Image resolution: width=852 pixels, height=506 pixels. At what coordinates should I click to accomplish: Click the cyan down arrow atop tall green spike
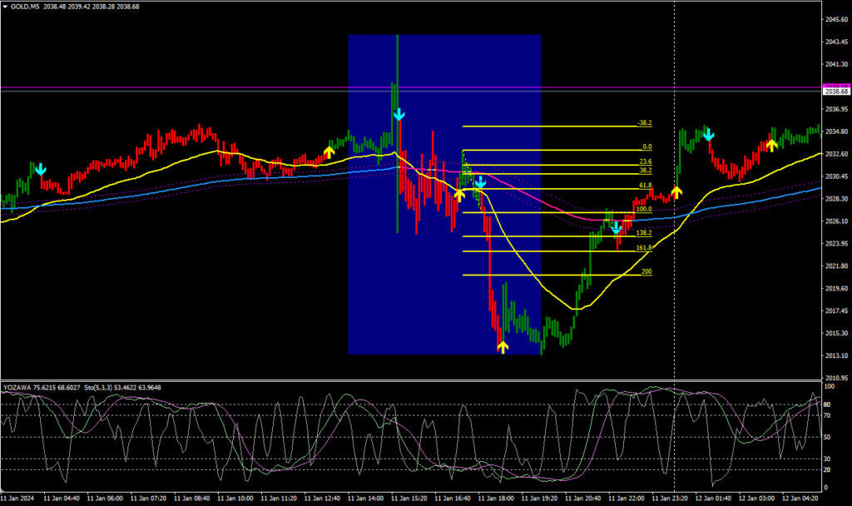click(x=399, y=114)
